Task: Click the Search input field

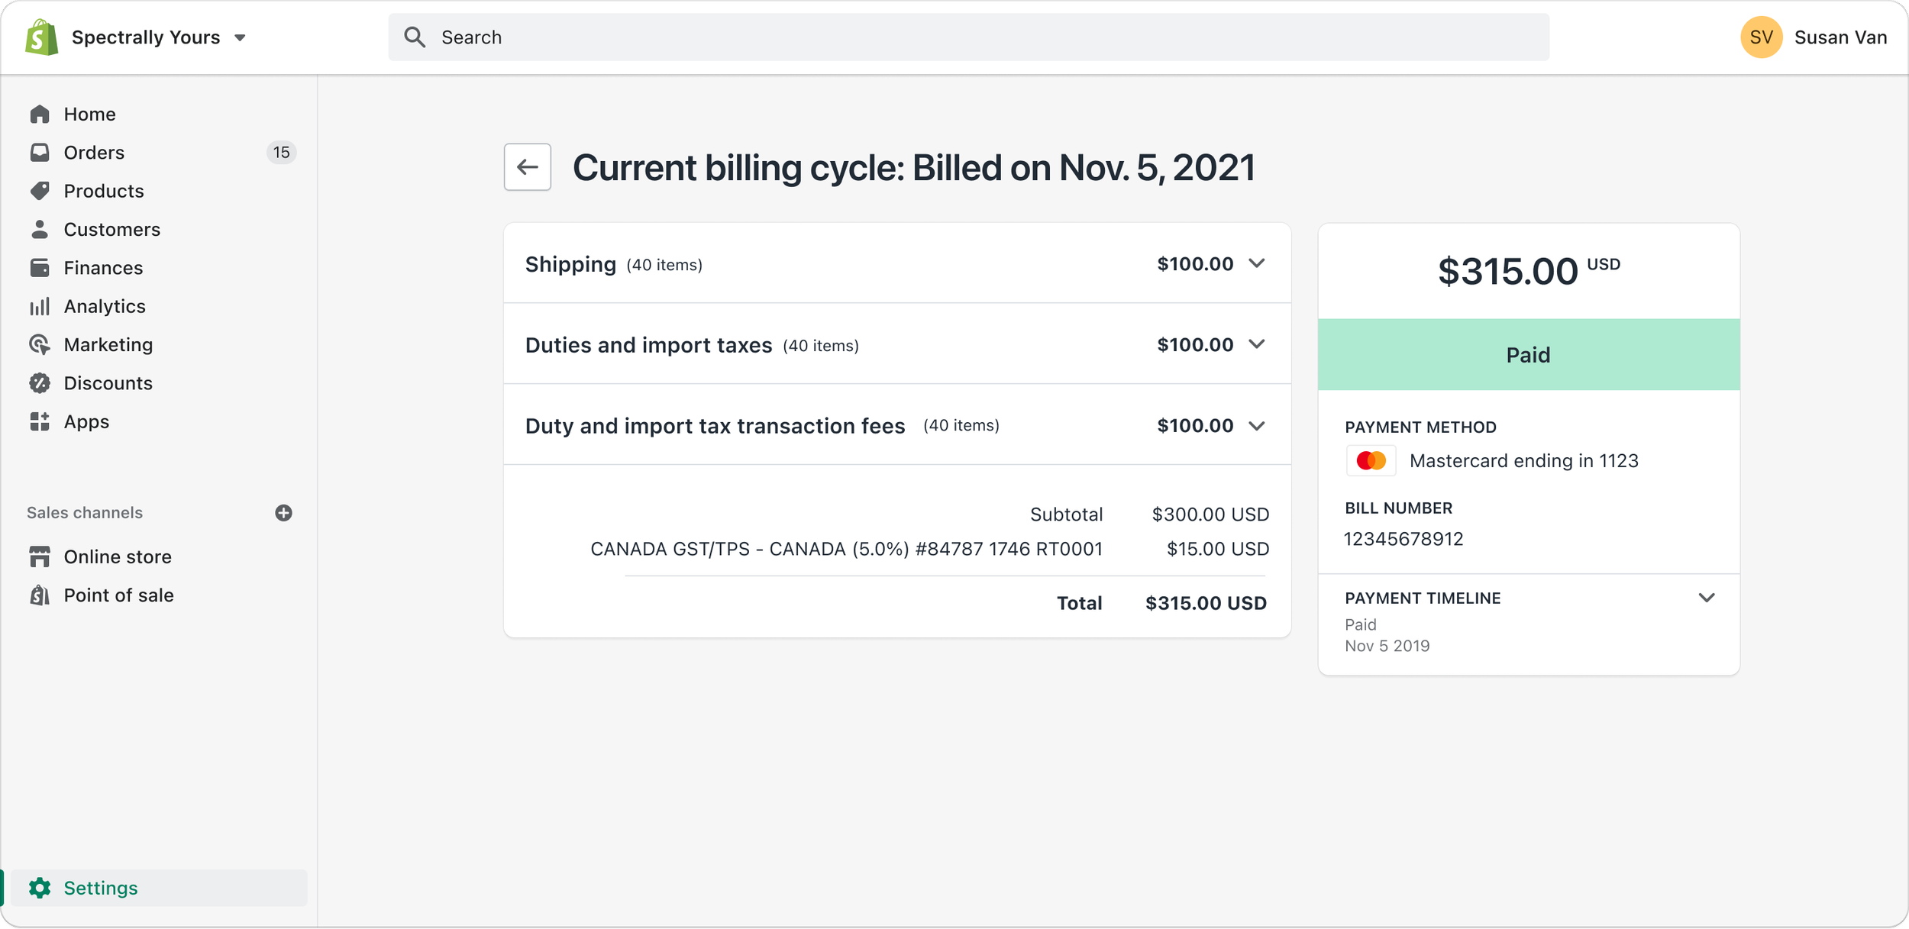Action: click(x=968, y=37)
